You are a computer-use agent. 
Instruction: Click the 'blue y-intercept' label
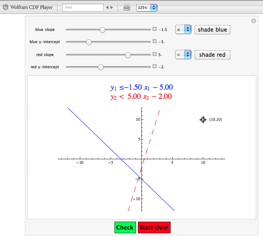tap(45, 42)
